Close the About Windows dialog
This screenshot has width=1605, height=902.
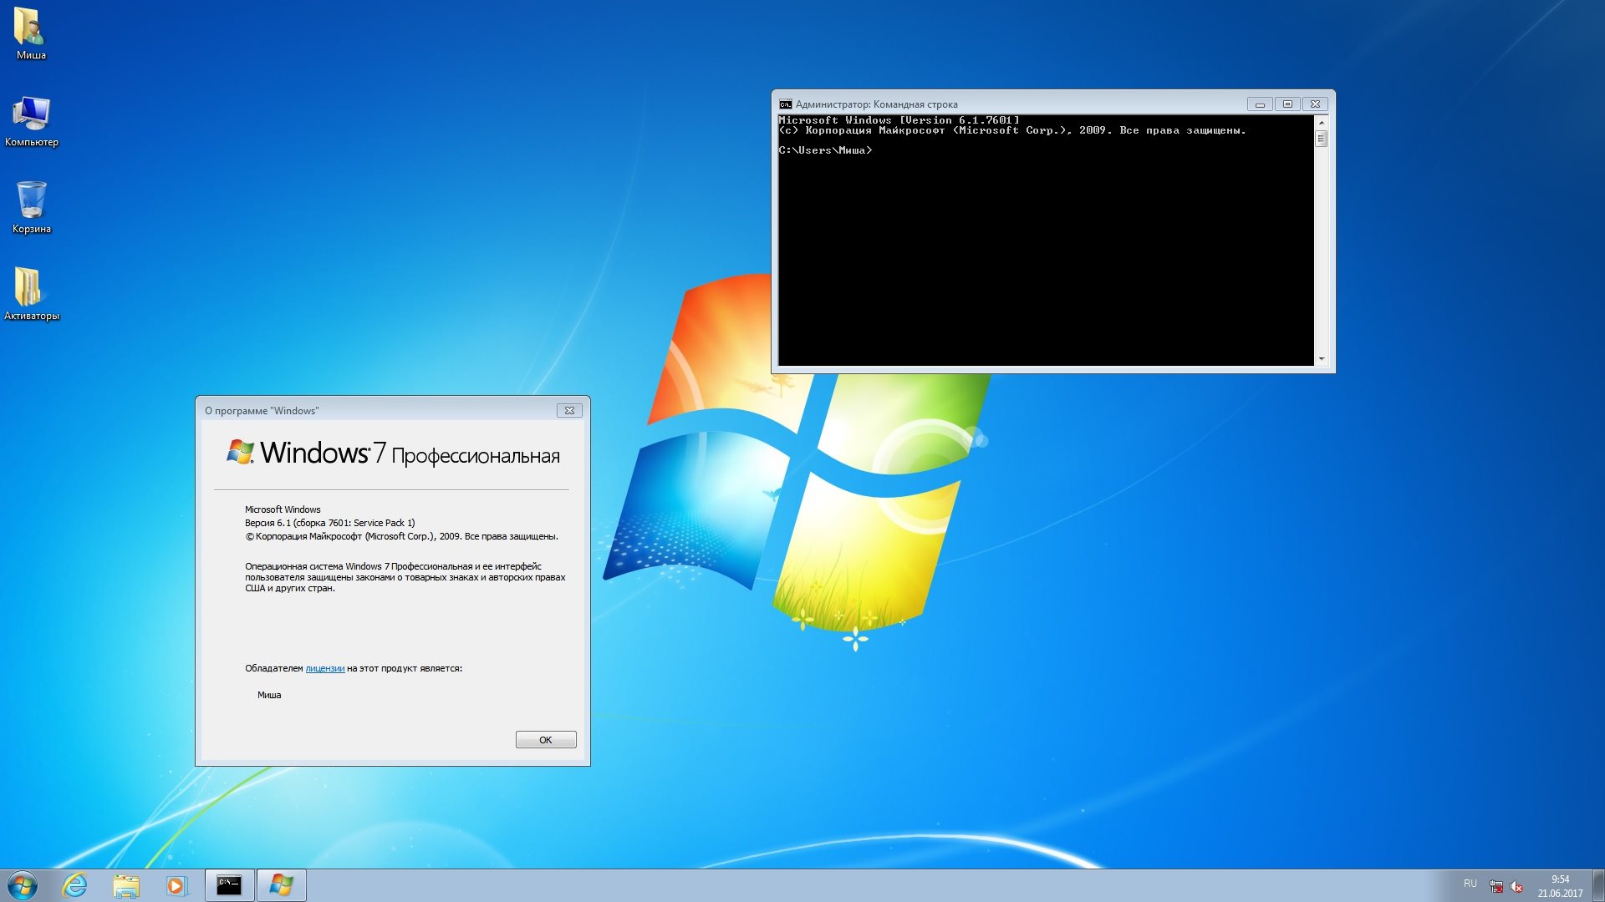click(x=569, y=411)
